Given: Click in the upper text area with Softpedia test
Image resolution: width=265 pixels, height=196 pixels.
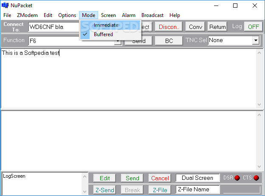Looking at the screenshot, I should 128,78.
